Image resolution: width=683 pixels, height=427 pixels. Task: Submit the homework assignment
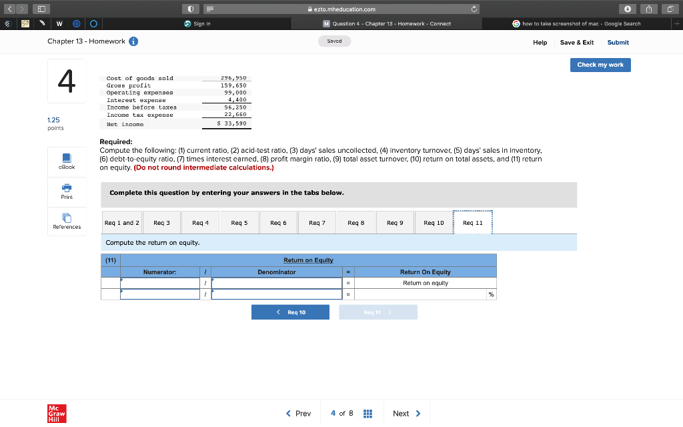[617, 42]
